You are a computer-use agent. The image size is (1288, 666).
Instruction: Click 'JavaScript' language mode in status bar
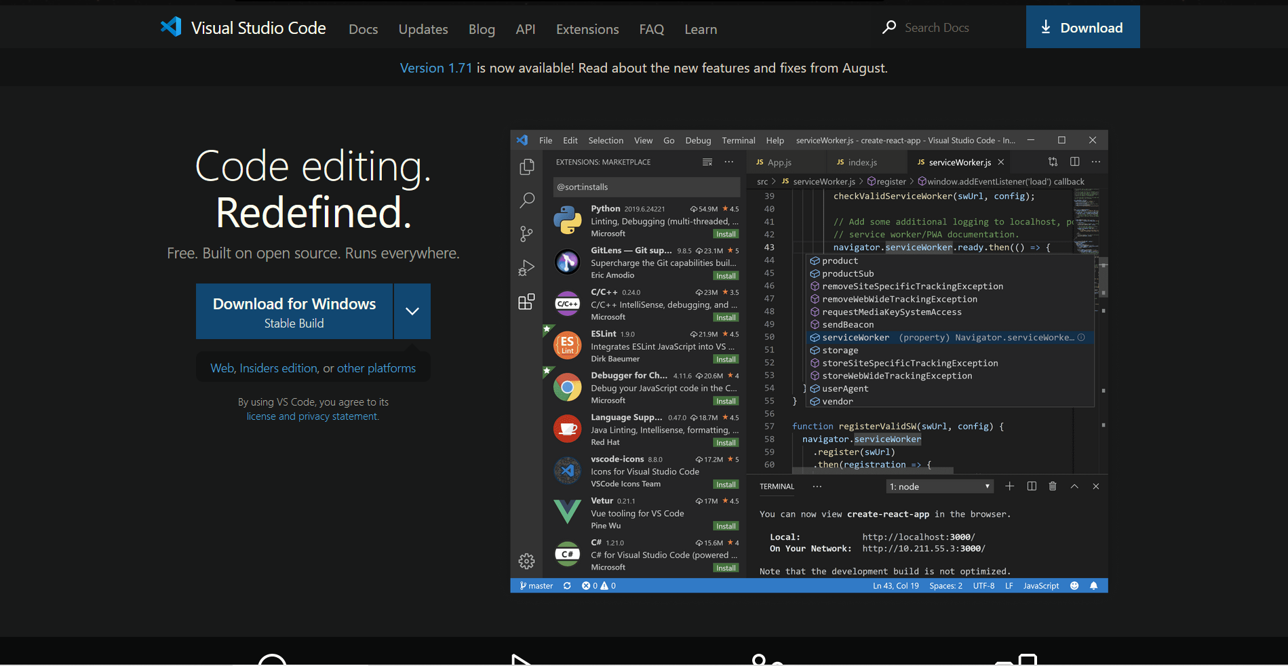(1040, 586)
